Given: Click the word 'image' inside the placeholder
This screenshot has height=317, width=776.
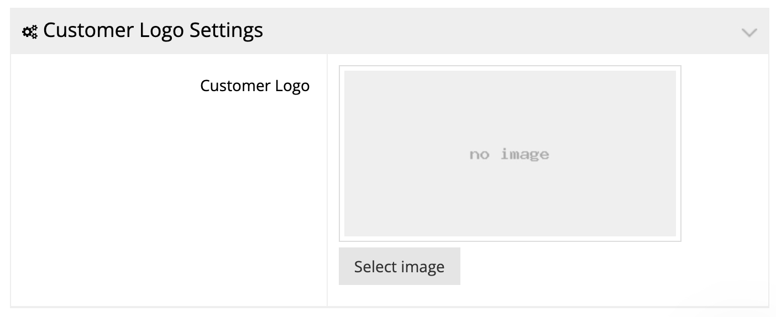Looking at the screenshot, I should (x=525, y=154).
